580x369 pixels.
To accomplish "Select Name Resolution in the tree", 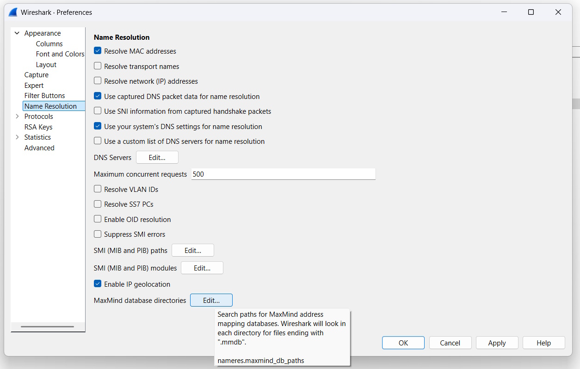I will 54,106.
